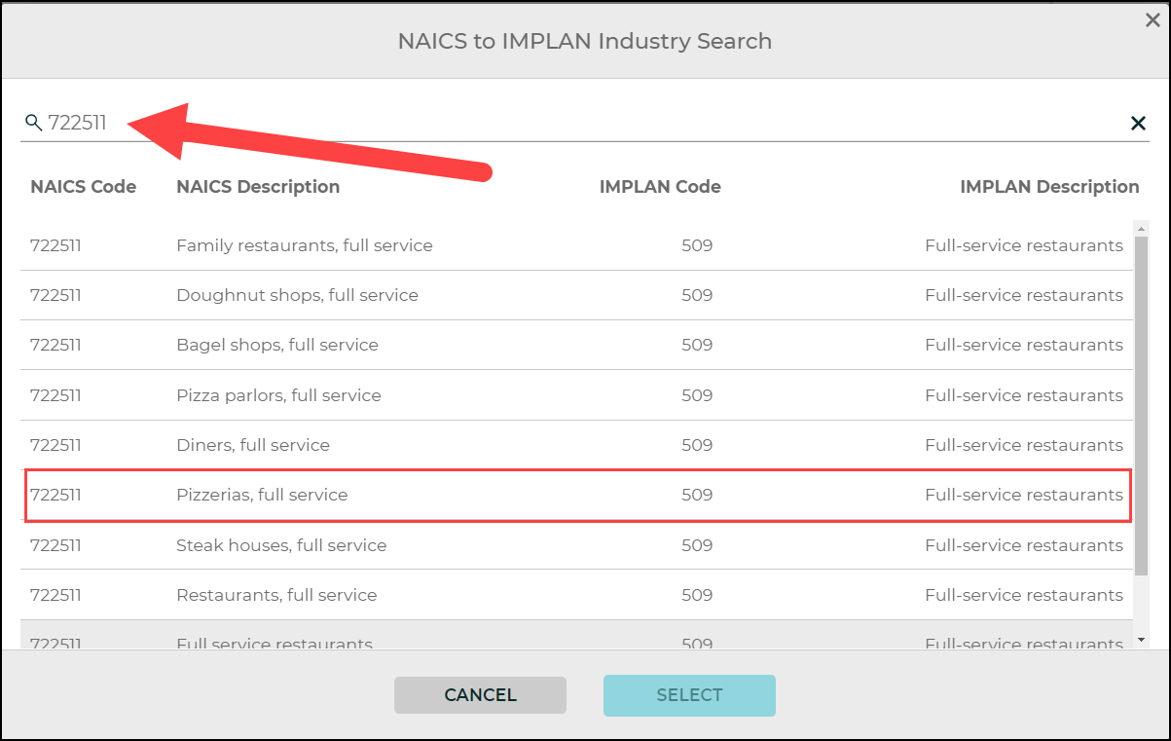Click the 722511 code in Steak houses row
This screenshot has width=1171, height=741.
tap(55, 545)
